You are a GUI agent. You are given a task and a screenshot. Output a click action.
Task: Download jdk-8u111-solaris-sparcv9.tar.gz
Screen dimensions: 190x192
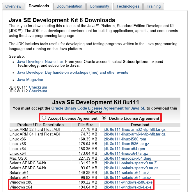click(131, 168)
